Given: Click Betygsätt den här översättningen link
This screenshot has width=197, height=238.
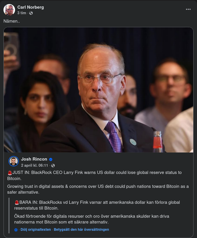Looking at the screenshot, I should [81, 230].
